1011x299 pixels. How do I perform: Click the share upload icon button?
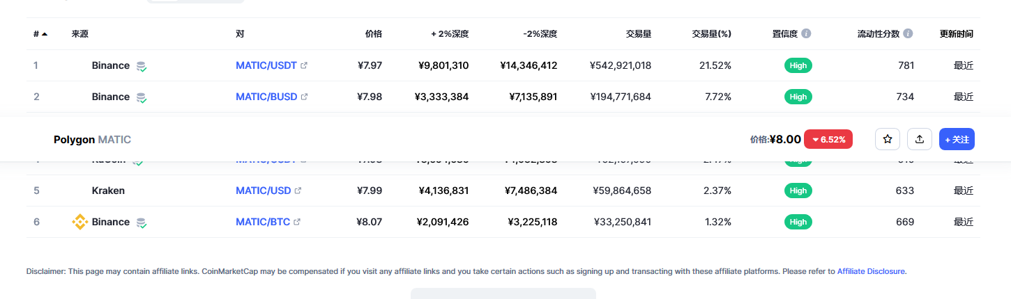pyautogui.click(x=920, y=139)
